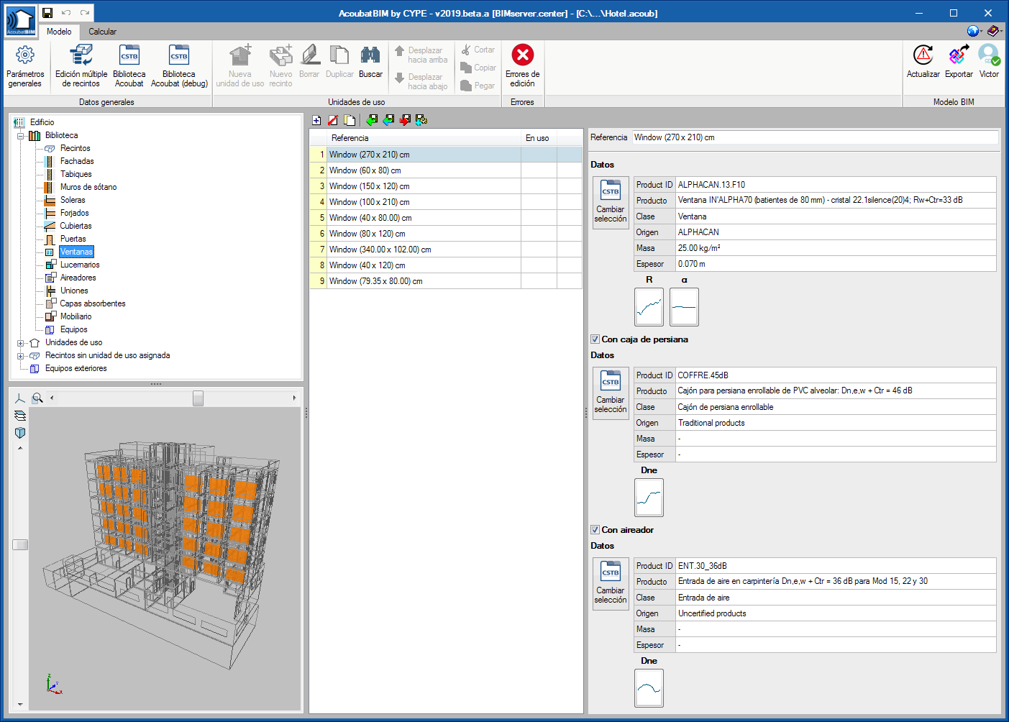
Task: Open the Dne graph for aireador
Action: [x=649, y=688]
